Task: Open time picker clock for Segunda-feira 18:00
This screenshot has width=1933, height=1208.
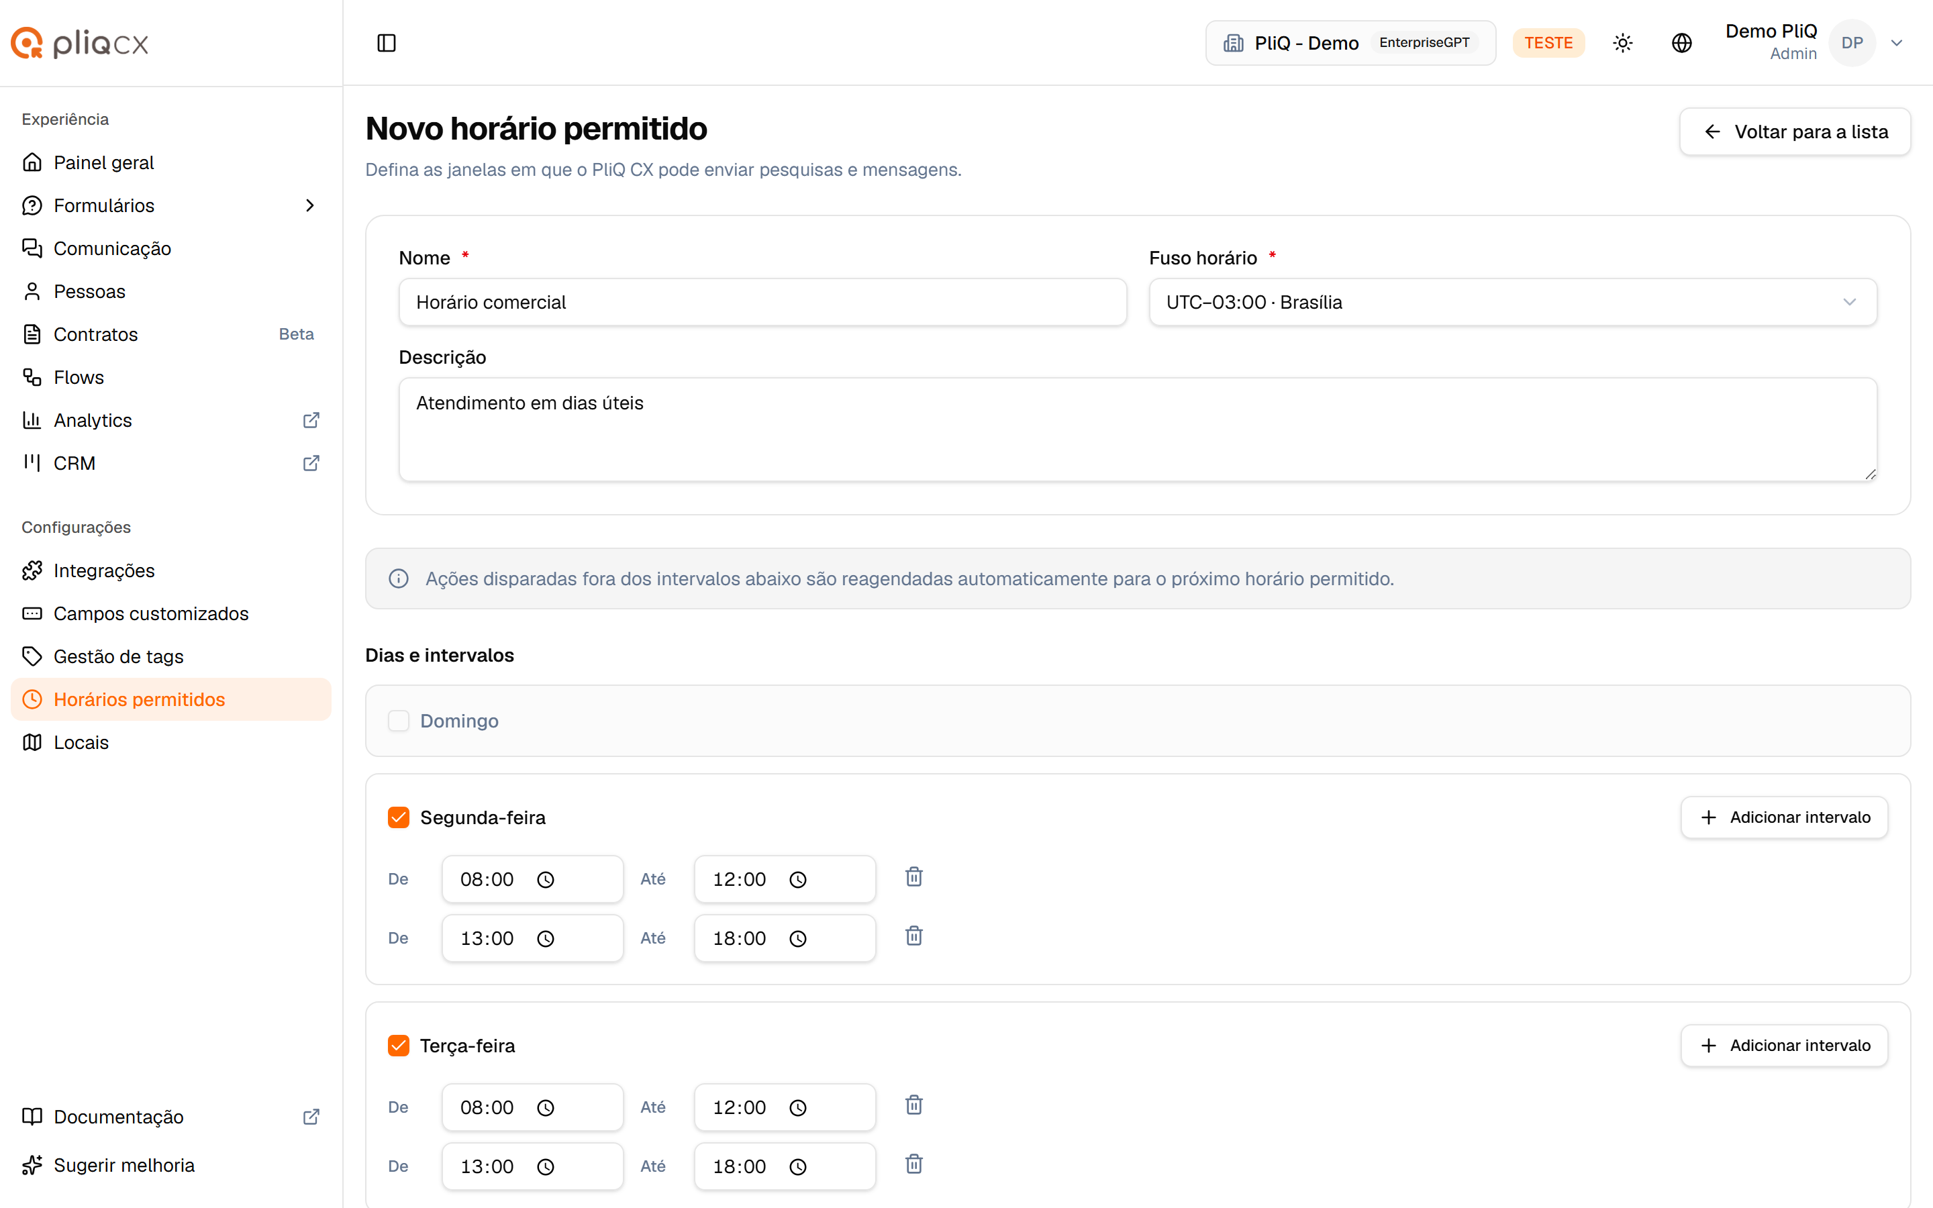Action: [798, 939]
